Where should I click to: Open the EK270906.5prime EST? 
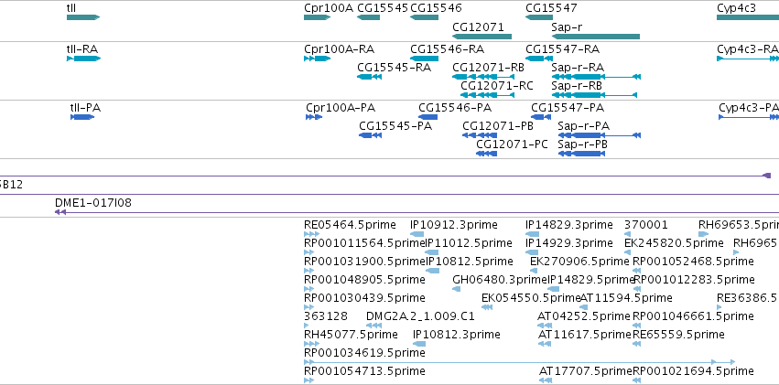(x=534, y=271)
